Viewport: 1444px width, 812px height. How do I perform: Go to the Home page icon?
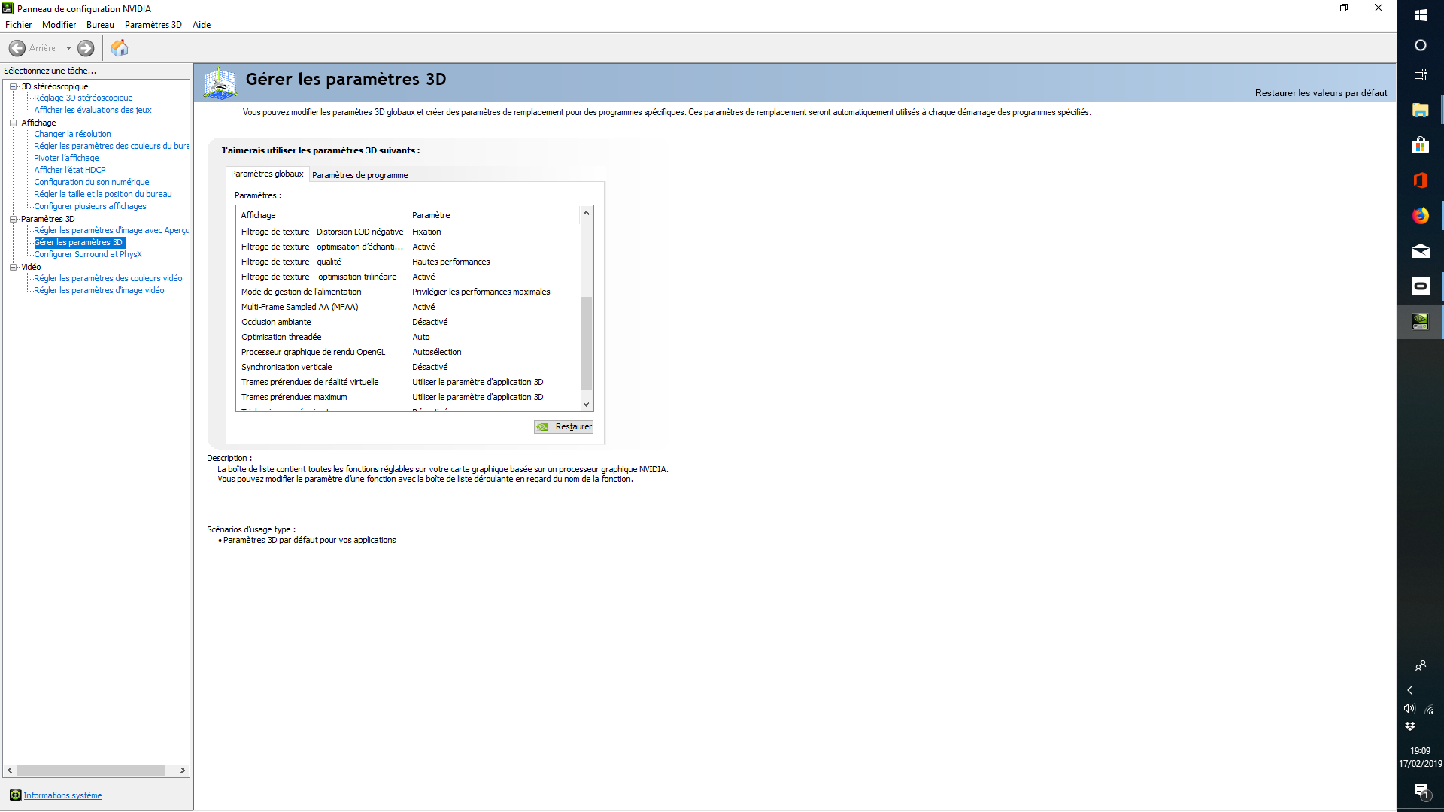(120, 48)
